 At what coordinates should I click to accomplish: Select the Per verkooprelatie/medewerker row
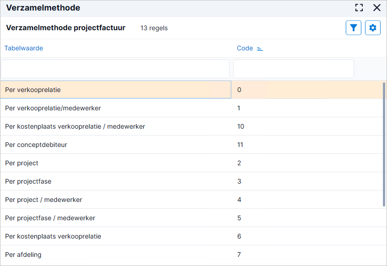coord(191,108)
